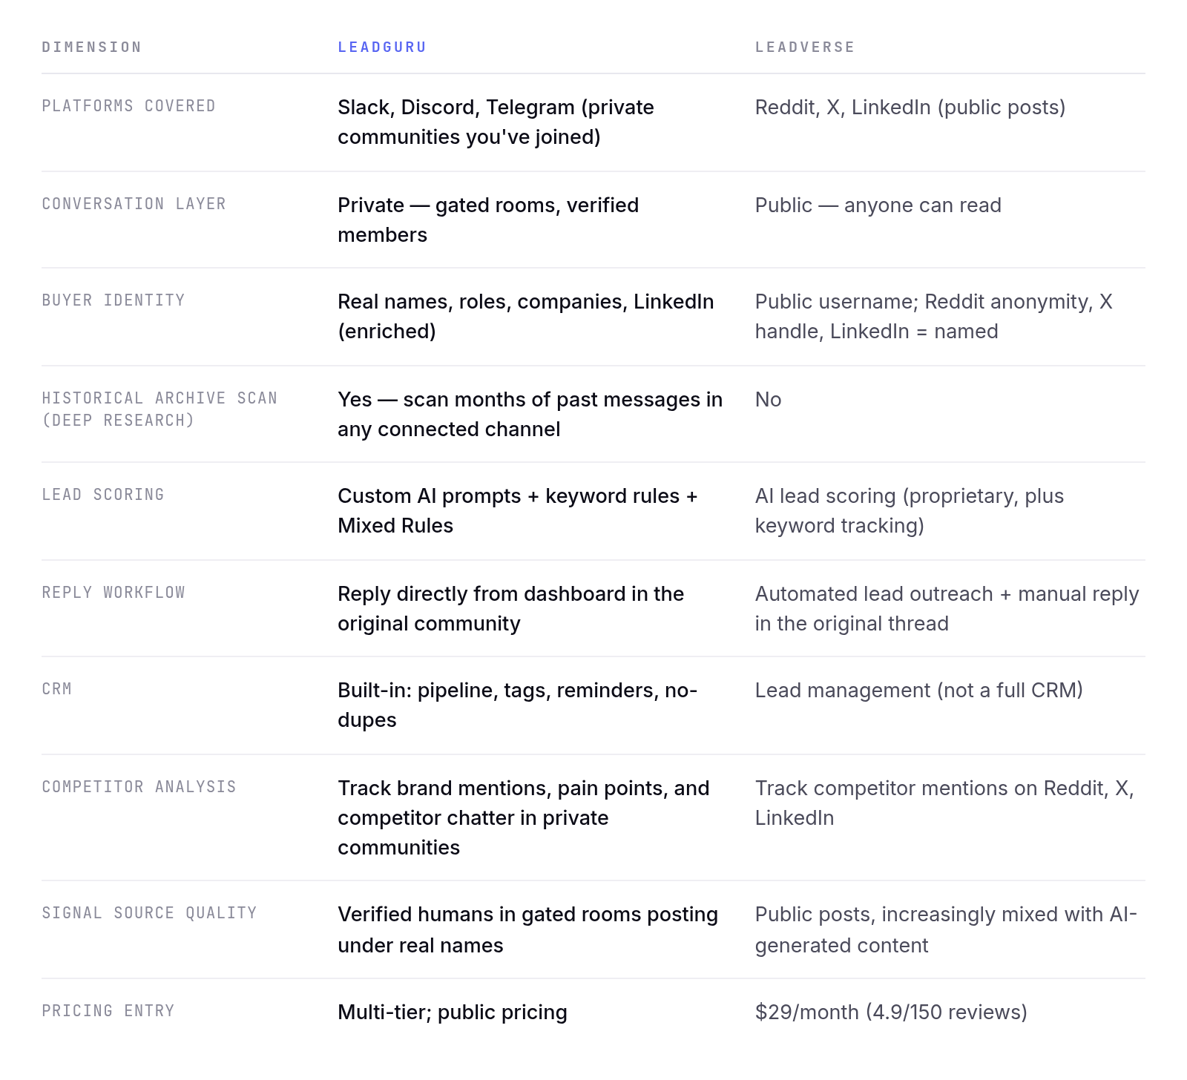The width and height of the screenshot is (1187, 1080).
Task: Click the Competitor Analysis row label
Action: pos(139,787)
